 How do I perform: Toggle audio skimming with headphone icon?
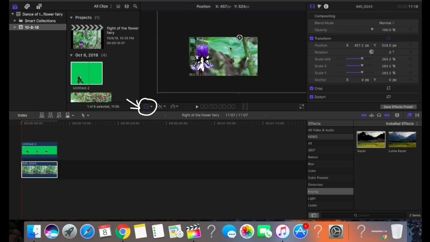(379, 115)
